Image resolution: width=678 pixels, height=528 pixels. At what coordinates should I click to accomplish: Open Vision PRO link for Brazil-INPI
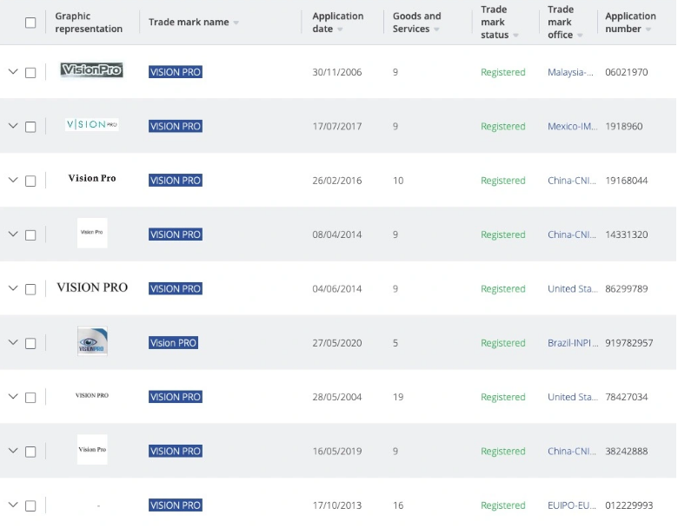pos(174,343)
